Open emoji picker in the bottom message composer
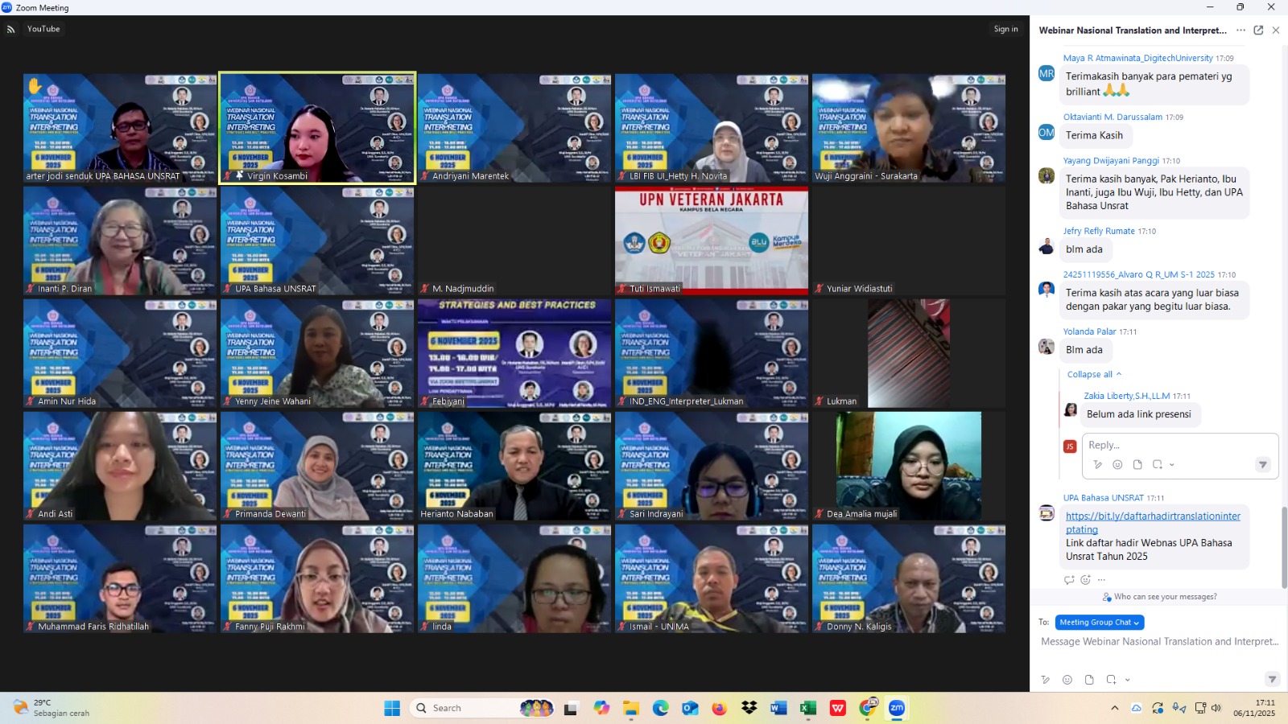This screenshot has width=1288, height=724. click(x=1067, y=680)
